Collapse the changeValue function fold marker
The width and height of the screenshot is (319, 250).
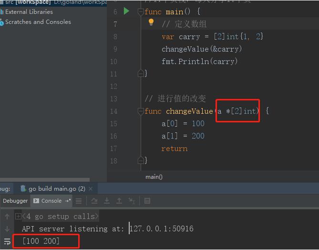141,111
